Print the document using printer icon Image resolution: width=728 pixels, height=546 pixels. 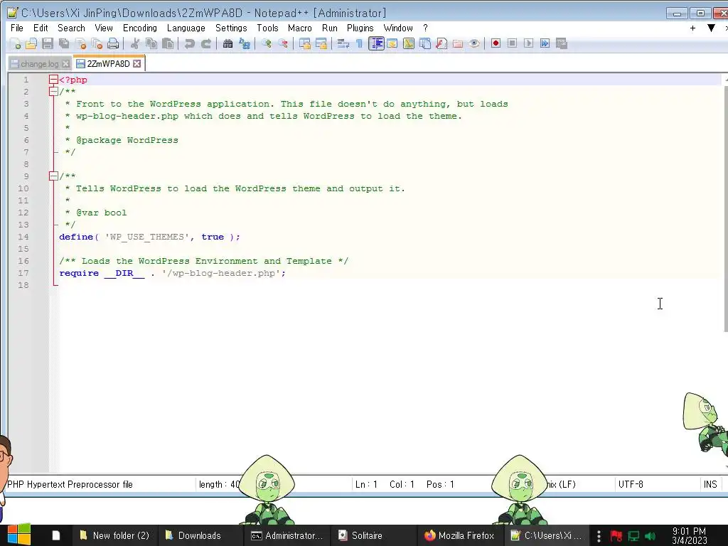[113, 43]
